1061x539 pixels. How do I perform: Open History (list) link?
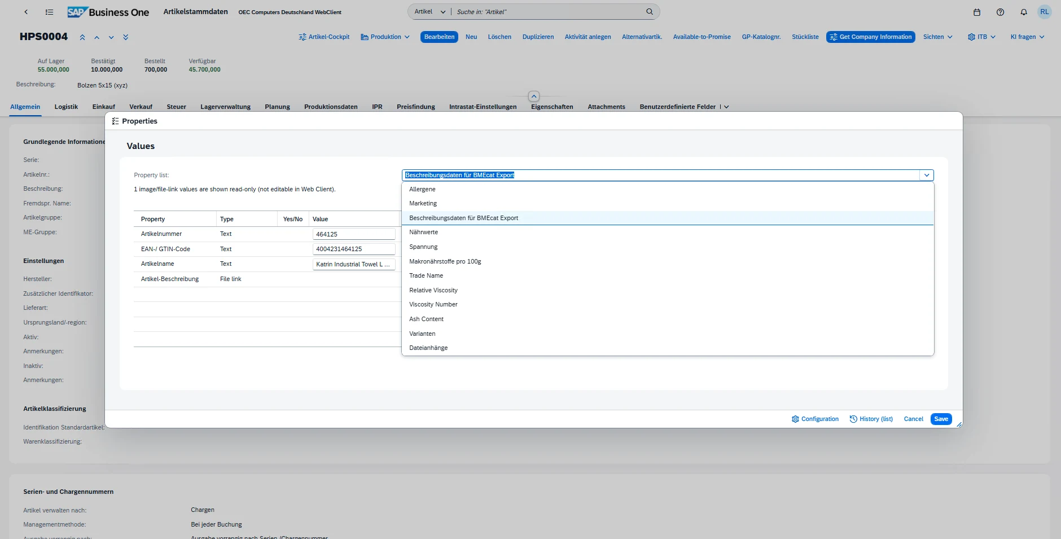[x=871, y=419]
